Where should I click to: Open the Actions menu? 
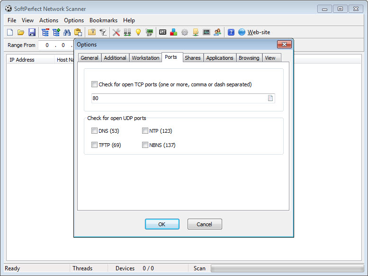pos(49,20)
